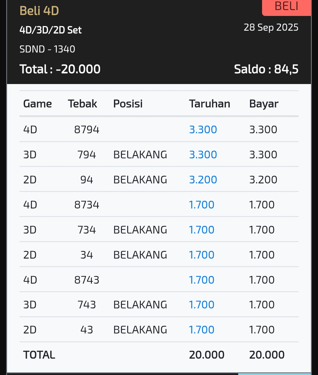
Task: Click the 1.700 taruhan link for 8734
Action: pyautogui.click(x=202, y=205)
